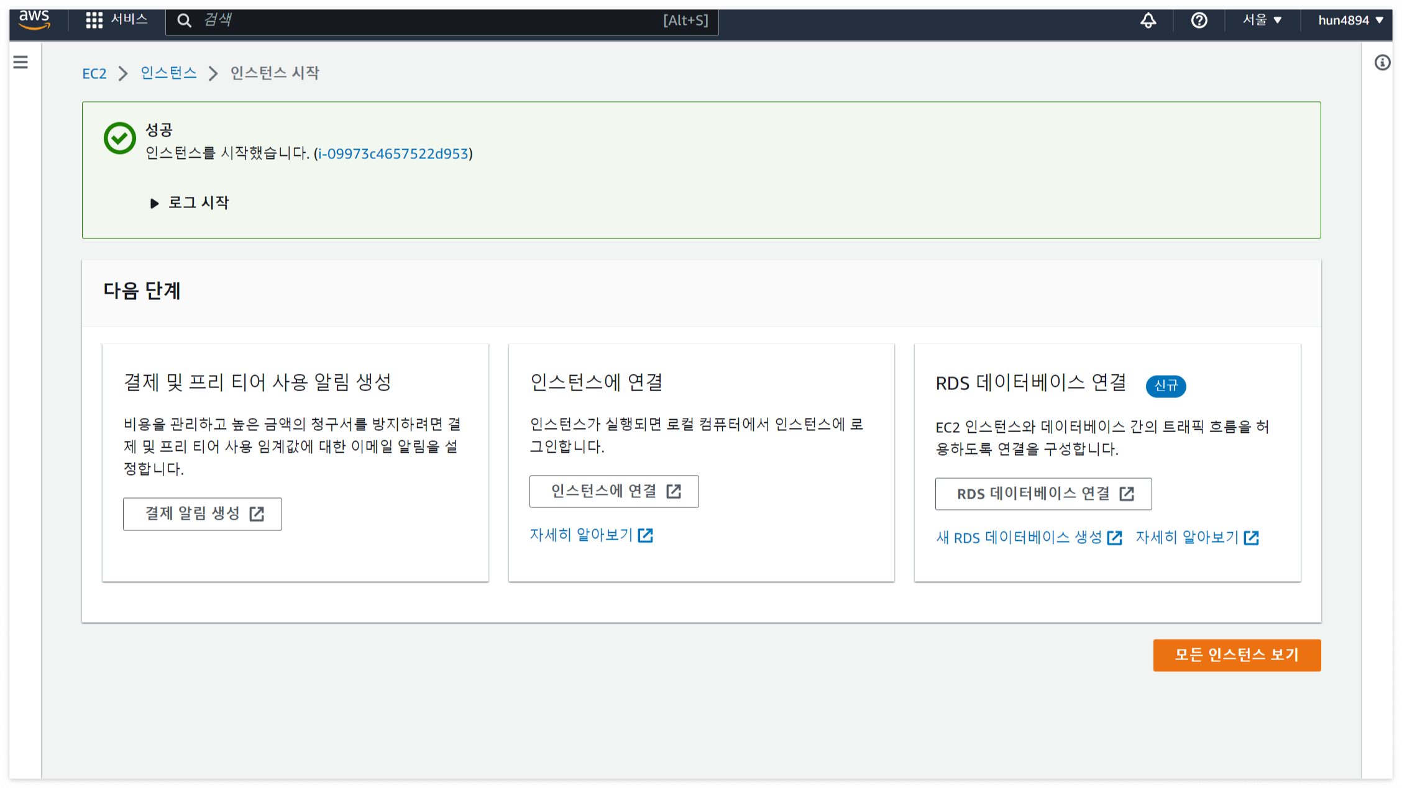Viewport: 1402px width, 788px height.
Task: Open the help question mark icon
Action: coord(1199,20)
